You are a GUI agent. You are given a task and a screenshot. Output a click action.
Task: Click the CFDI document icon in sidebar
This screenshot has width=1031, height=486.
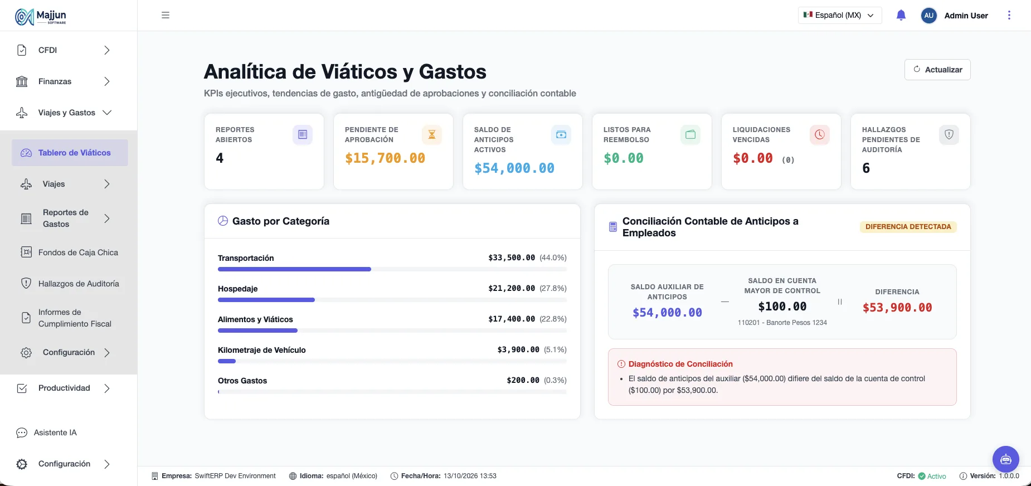click(22, 50)
